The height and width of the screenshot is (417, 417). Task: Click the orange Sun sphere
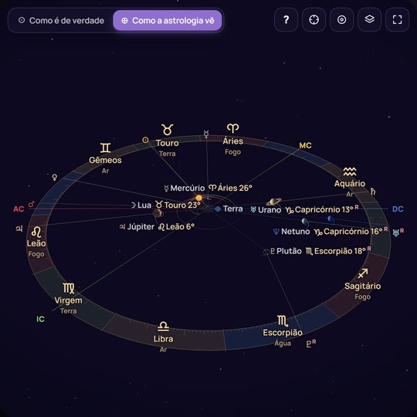click(x=198, y=198)
